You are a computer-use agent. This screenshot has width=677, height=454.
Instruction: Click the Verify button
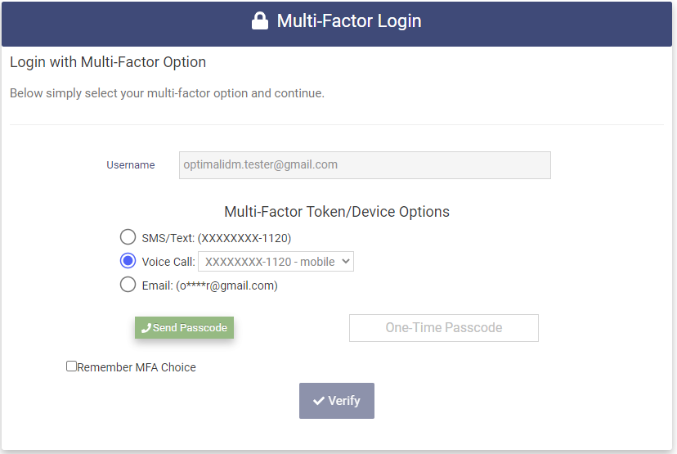point(337,401)
